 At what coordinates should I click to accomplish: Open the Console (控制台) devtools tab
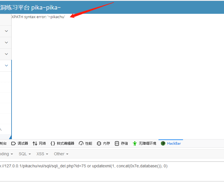pyautogui.click(x=3, y=143)
